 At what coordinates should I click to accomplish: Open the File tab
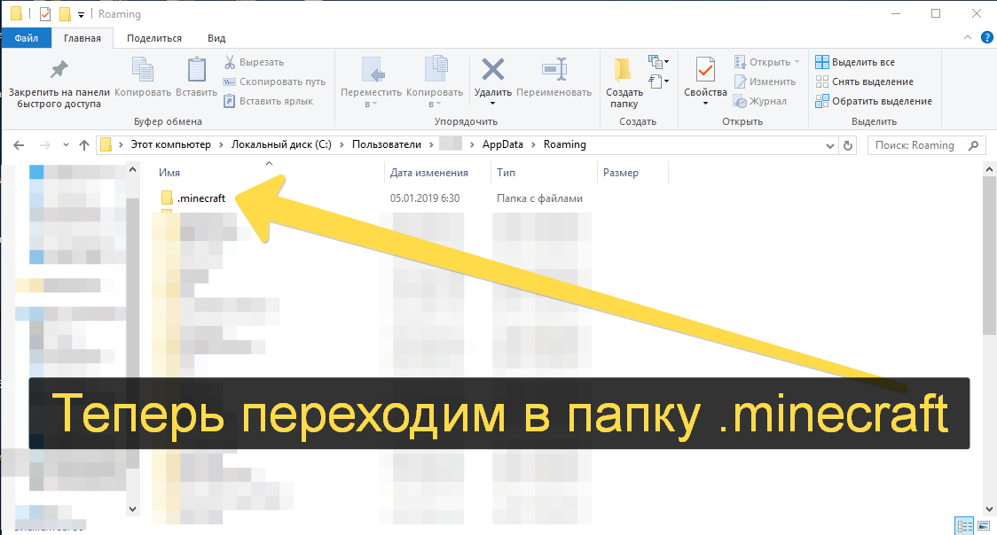click(x=26, y=38)
